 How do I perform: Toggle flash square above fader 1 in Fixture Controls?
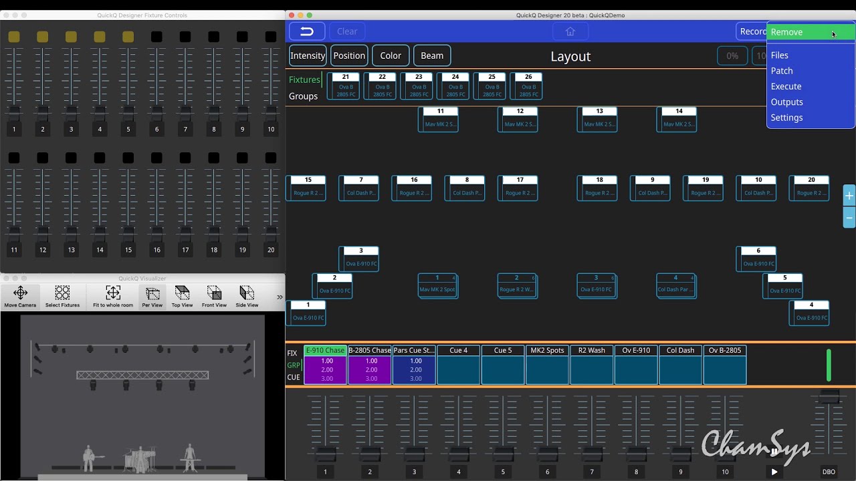(x=14, y=37)
